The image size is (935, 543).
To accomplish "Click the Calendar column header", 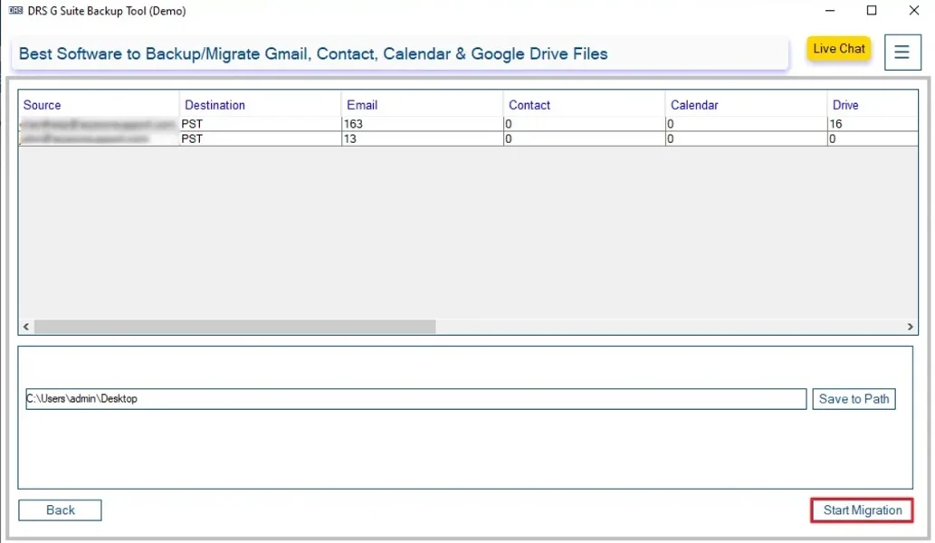I will coord(693,104).
